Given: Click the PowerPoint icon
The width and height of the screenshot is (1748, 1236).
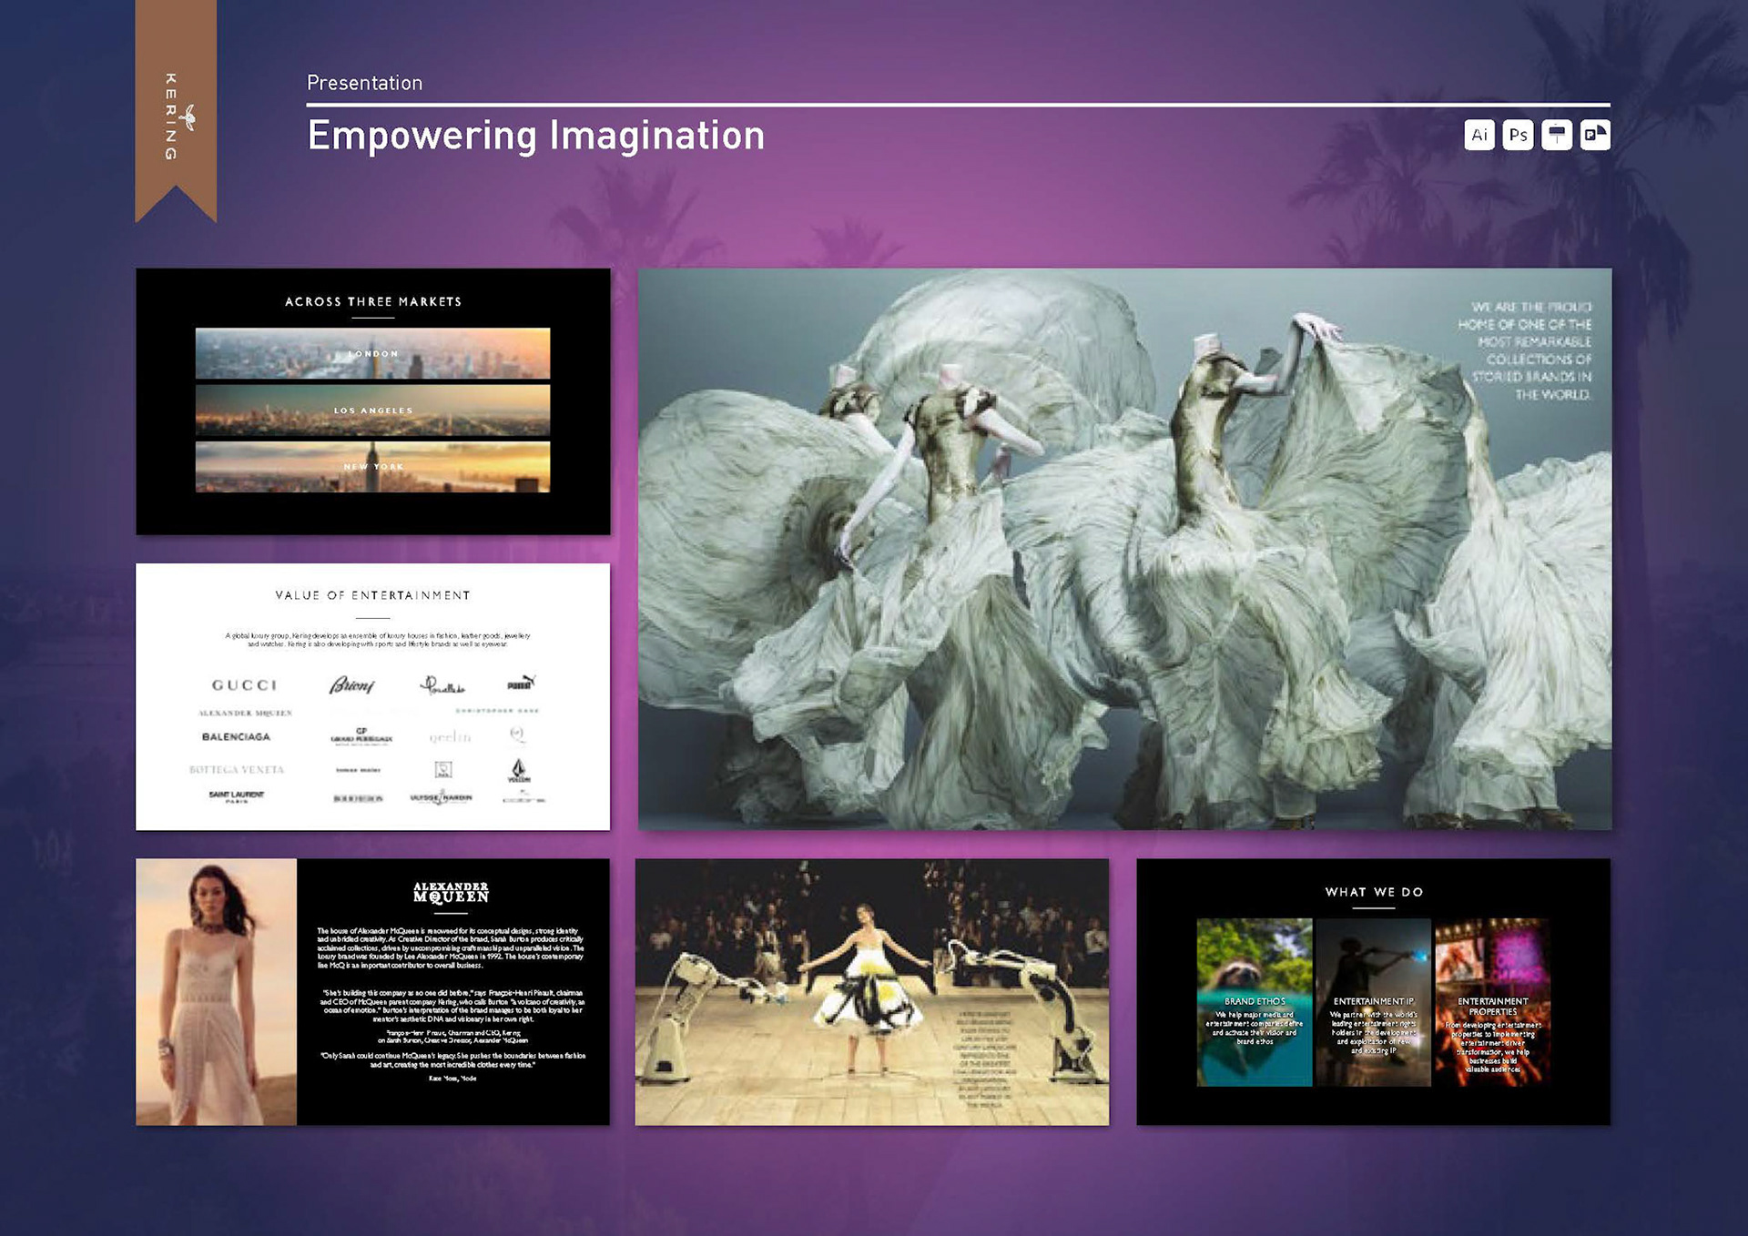Looking at the screenshot, I should pos(1595,136).
